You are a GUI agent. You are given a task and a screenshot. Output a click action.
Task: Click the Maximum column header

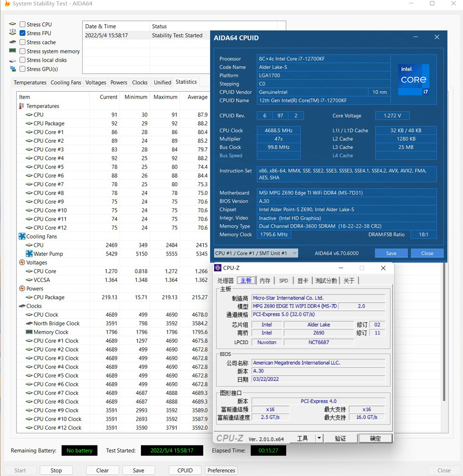165,97
